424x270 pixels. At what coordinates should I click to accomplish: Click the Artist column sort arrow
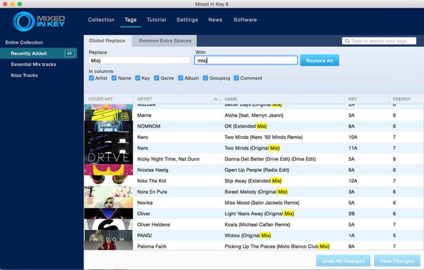[x=215, y=99]
